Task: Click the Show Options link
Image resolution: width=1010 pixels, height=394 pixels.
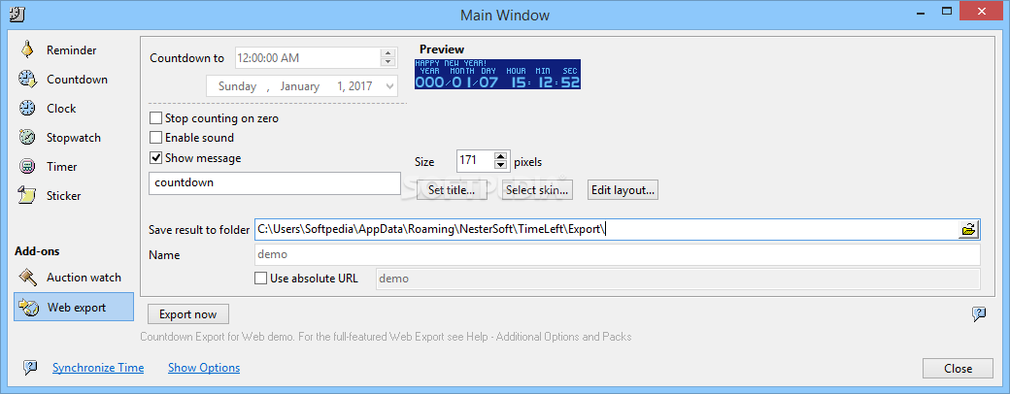Action: [204, 368]
